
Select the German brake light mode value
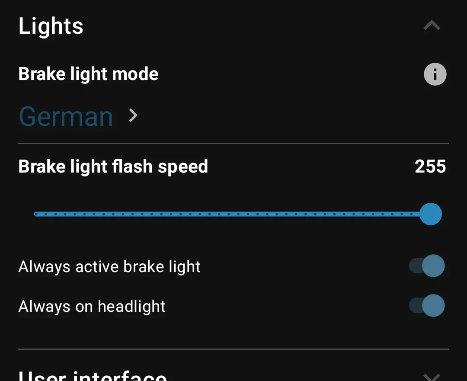click(x=66, y=116)
